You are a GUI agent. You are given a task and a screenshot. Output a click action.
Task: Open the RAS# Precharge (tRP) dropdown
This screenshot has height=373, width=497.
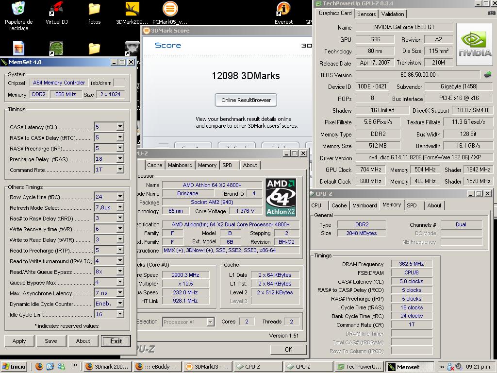point(120,148)
